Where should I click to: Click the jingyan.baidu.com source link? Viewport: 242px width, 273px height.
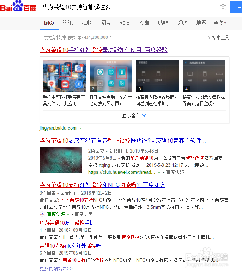(58, 128)
